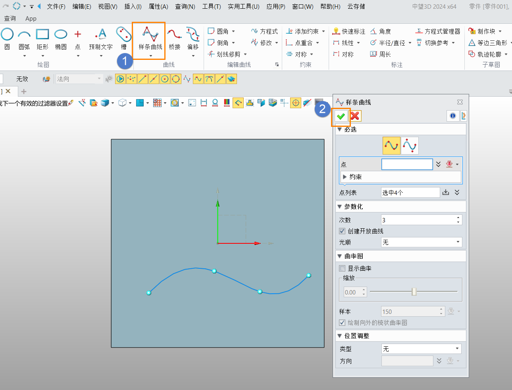Toggle 显示曲率 checkbox
Screen dimensions: 512x390
point(342,268)
